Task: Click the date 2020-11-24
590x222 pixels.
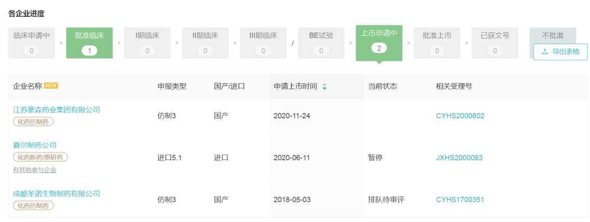Action: click(292, 116)
